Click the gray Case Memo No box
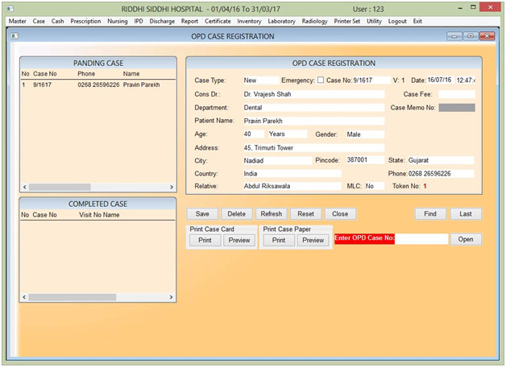 pyautogui.click(x=456, y=107)
